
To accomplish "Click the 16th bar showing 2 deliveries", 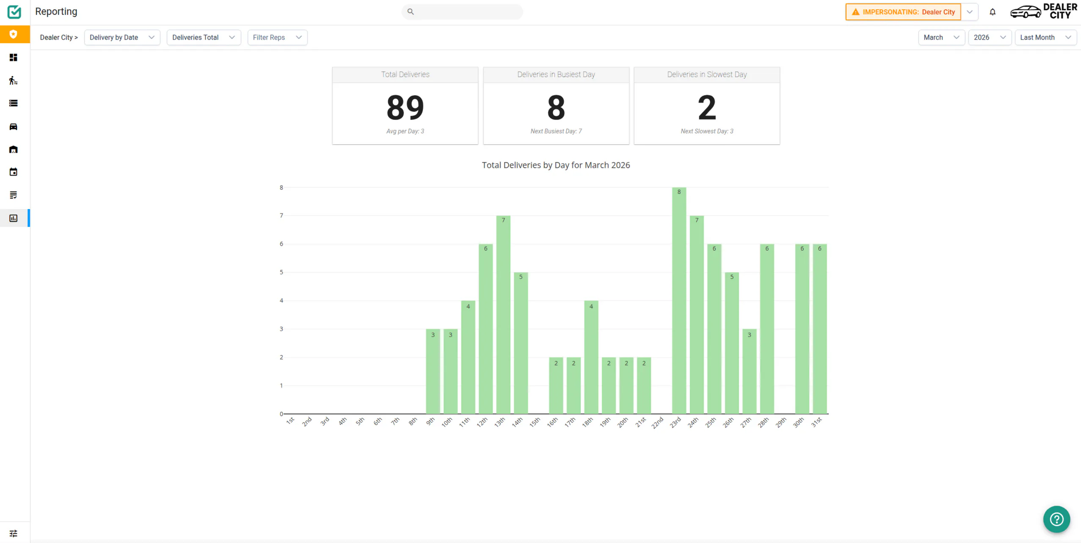I will tap(556, 386).
